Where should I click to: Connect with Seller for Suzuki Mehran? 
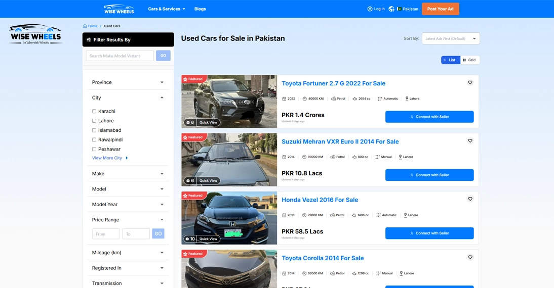click(429, 175)
